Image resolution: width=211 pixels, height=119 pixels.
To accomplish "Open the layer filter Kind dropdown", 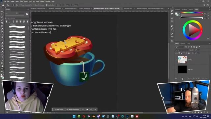I will point(180,47).
